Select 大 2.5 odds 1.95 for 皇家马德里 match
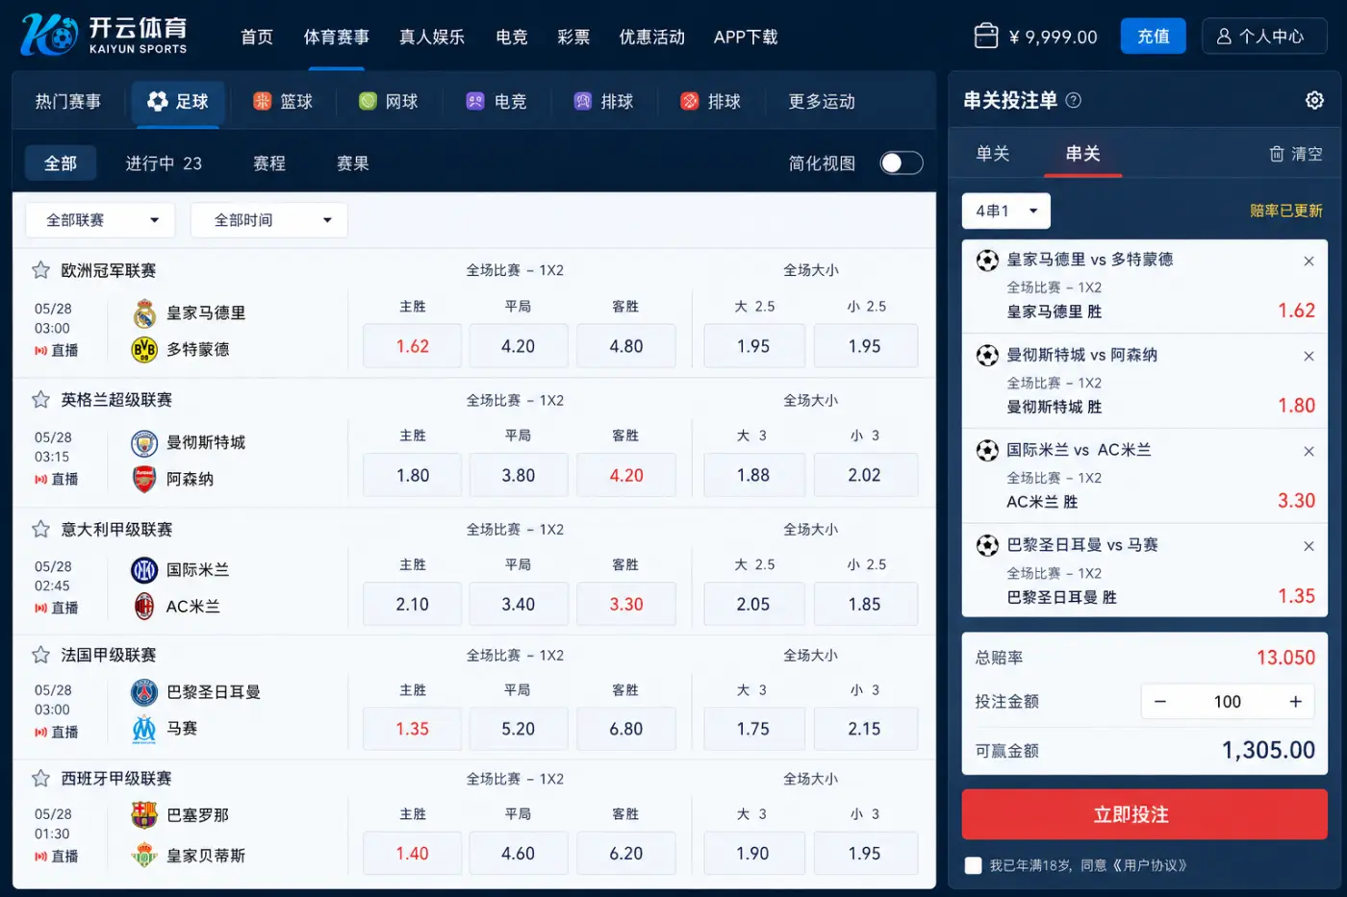Screen dimensions: 1347x897 tap(754, 346)
